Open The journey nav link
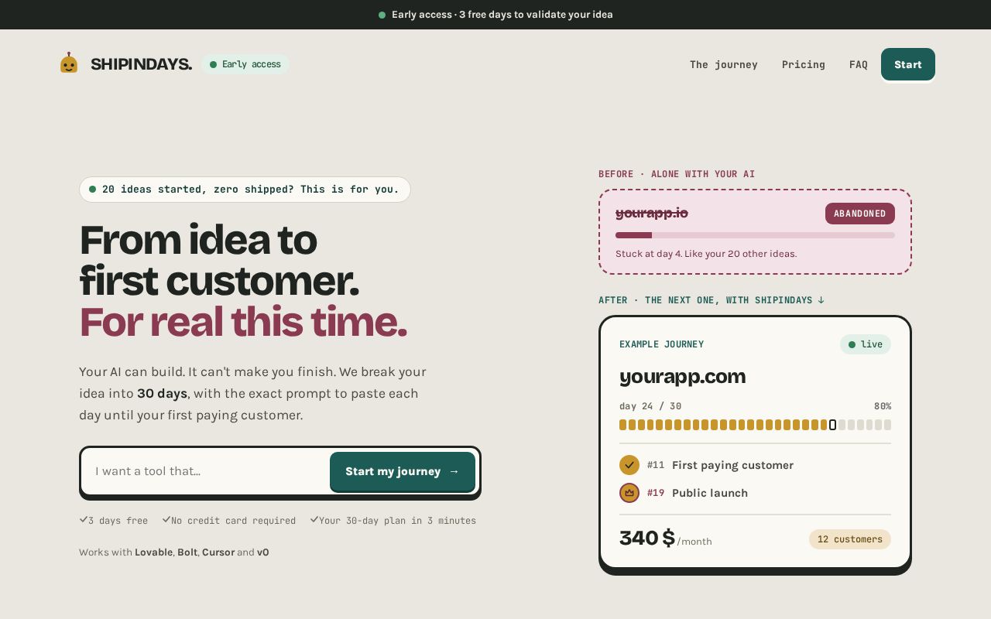 724,64
